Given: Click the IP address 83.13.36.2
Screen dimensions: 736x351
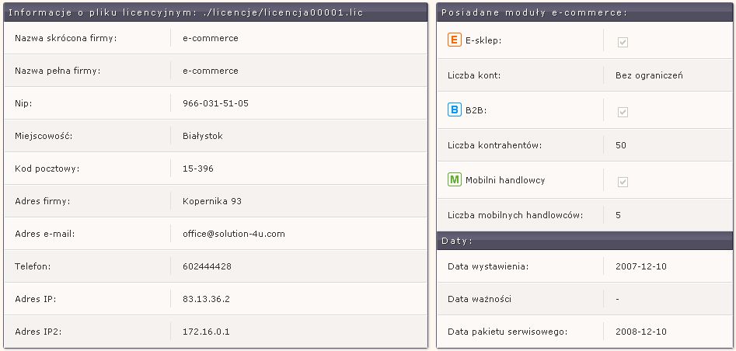Looking at the screenshot, I should (x=206, y=299).
